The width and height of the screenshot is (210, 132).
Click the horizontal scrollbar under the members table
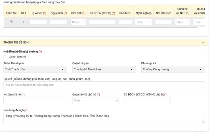[x=99, y=28]
